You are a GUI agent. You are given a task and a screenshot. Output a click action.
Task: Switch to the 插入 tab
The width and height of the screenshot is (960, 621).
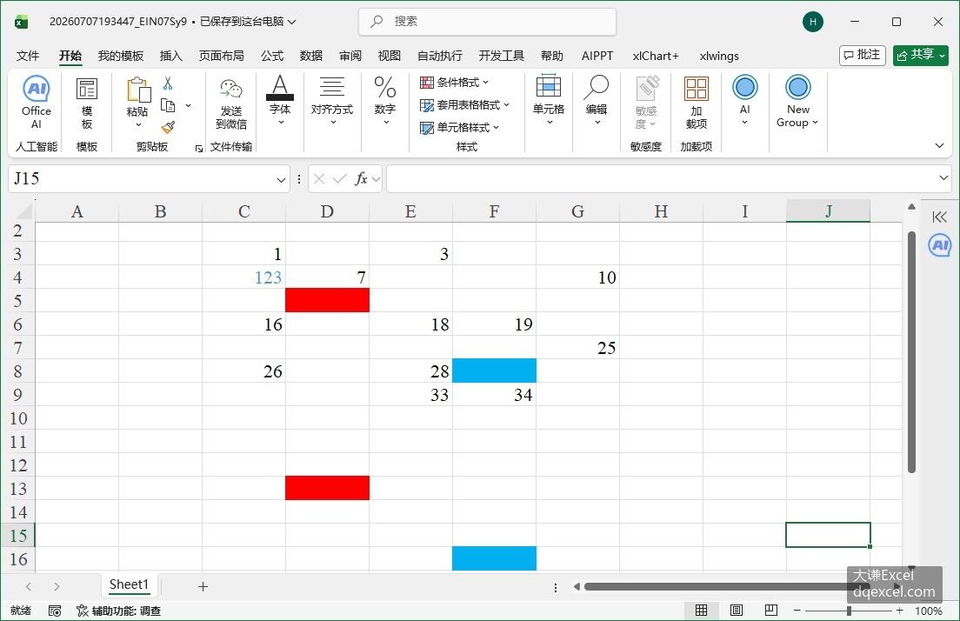[x=170, y=56]
